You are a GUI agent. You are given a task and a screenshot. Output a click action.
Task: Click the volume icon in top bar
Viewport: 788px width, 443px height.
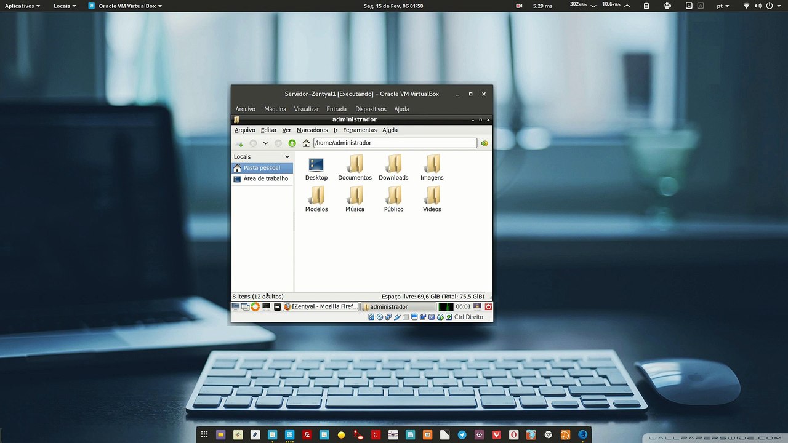(x=758, y=6)
